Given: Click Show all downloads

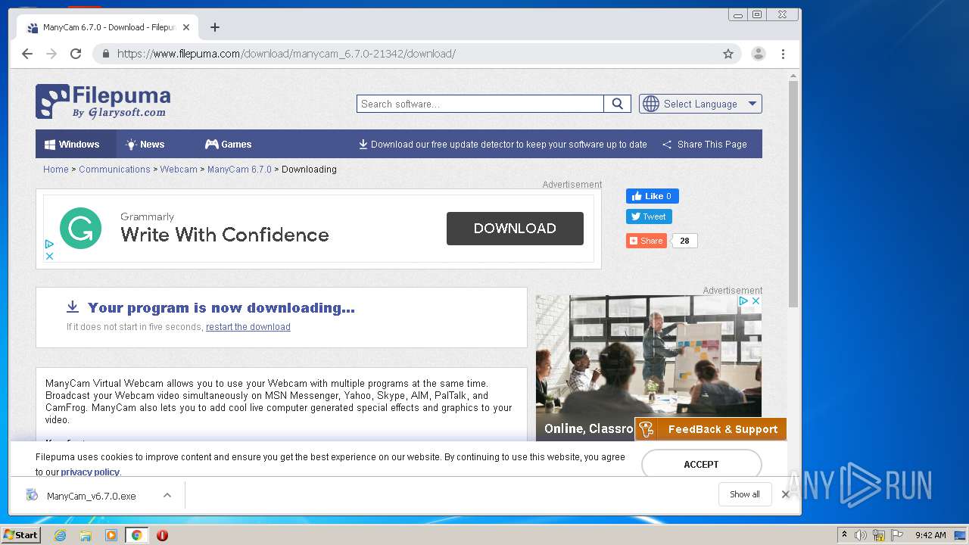Looking at the screenshot, I should pyautogui.click(x=745, y=494).
